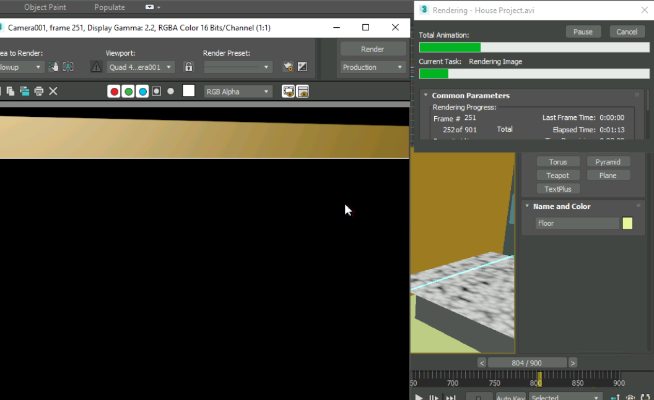Enable the green channel display
Screen dimensions: 654x400
[x=128, y=91]
